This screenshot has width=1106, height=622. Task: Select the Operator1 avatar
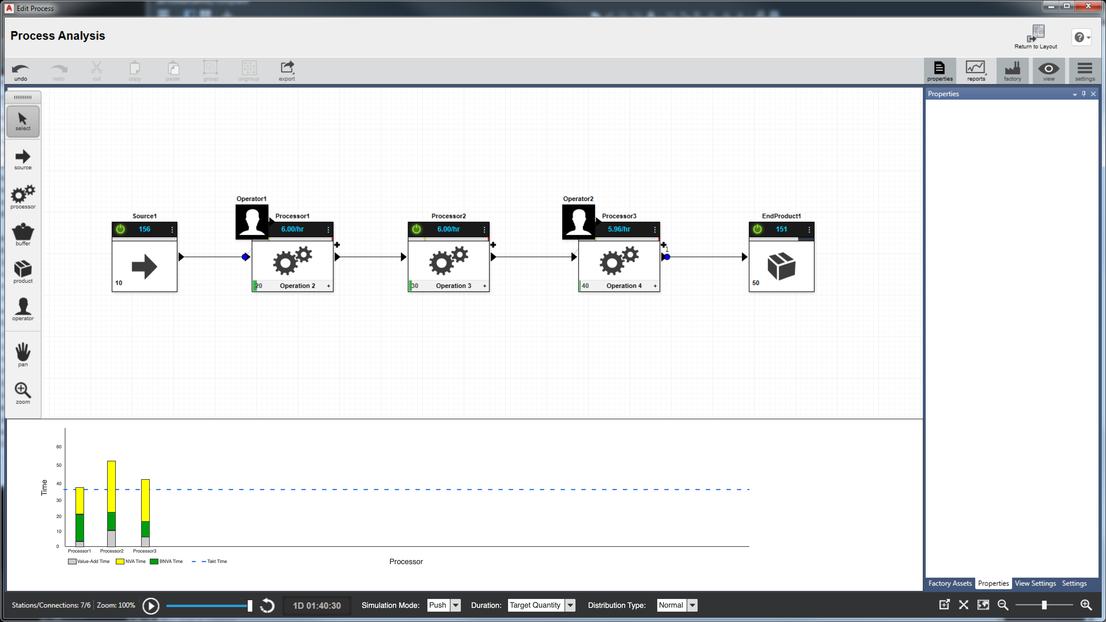click(252, 221)
